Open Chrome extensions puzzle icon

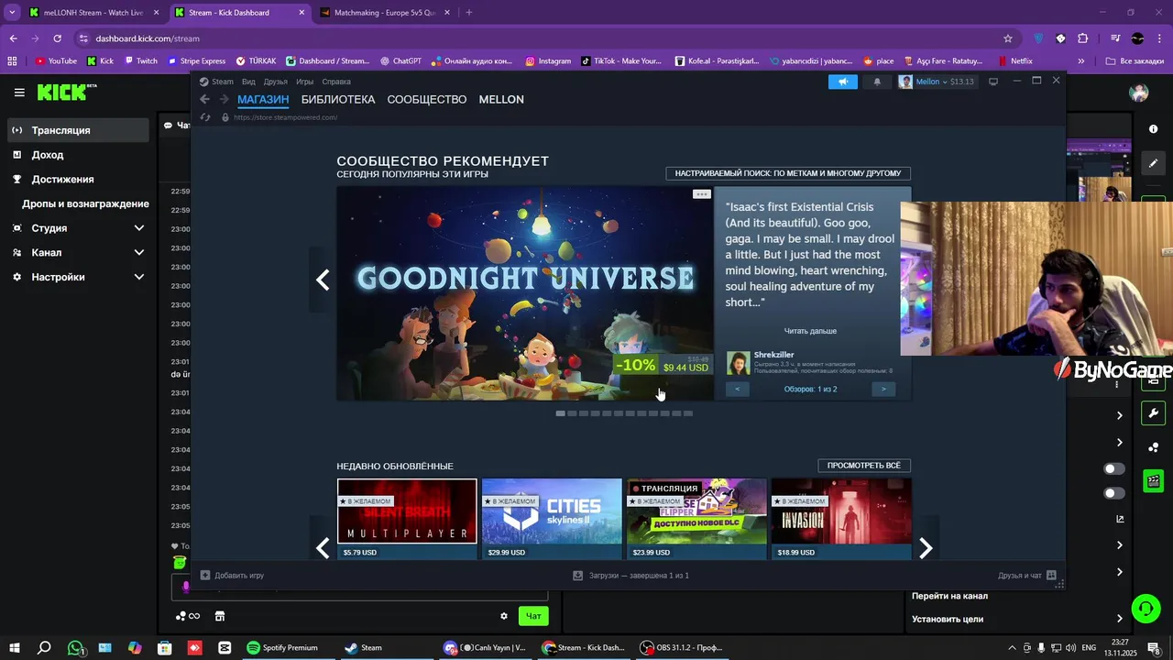1082,38
